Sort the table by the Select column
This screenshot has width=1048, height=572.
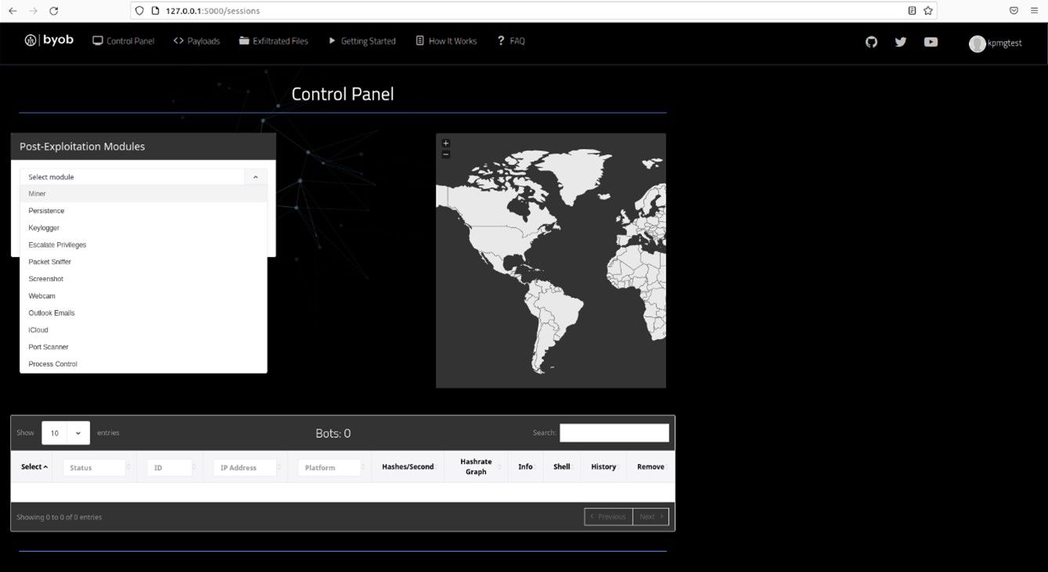pos(34,467)
